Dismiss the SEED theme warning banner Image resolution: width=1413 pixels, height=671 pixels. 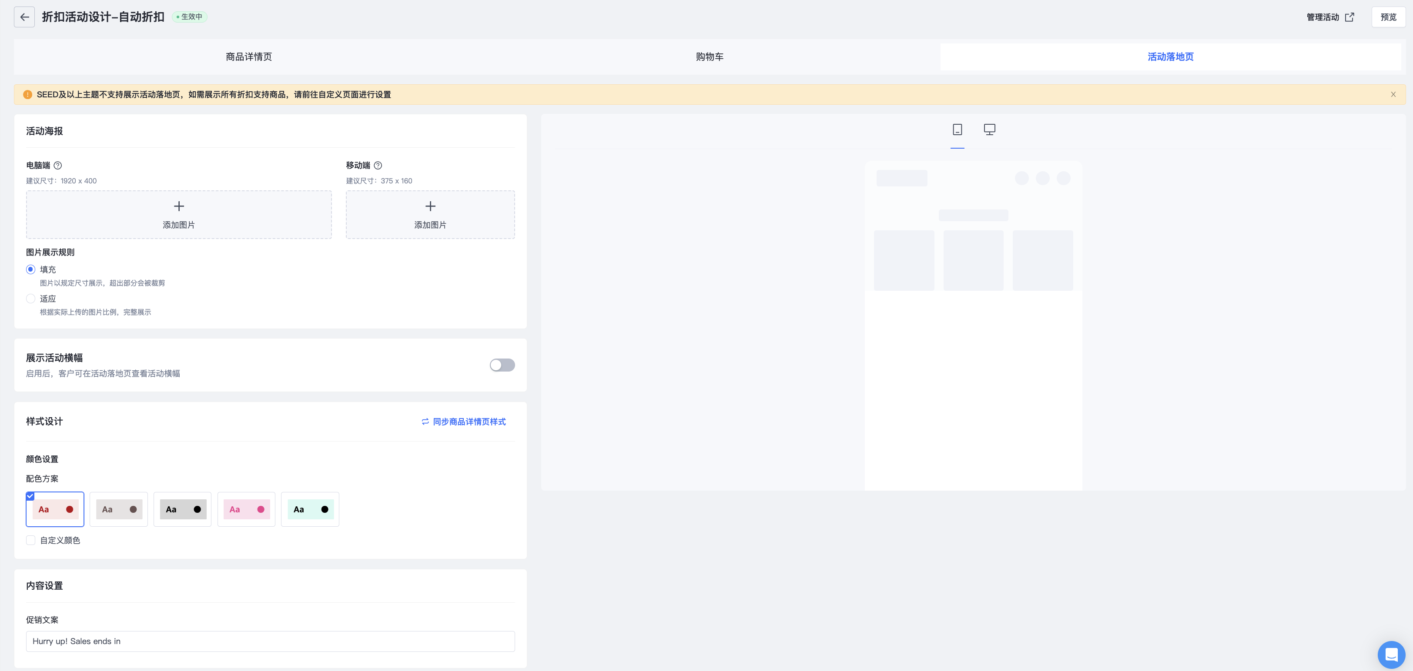click(1393, 95)
